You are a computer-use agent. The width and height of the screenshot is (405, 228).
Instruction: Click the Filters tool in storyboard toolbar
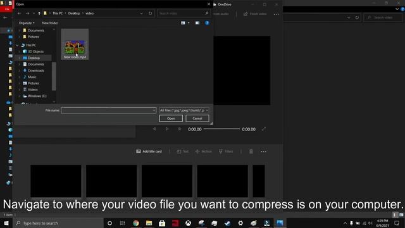pyautogui.click(x=226, y=151)
